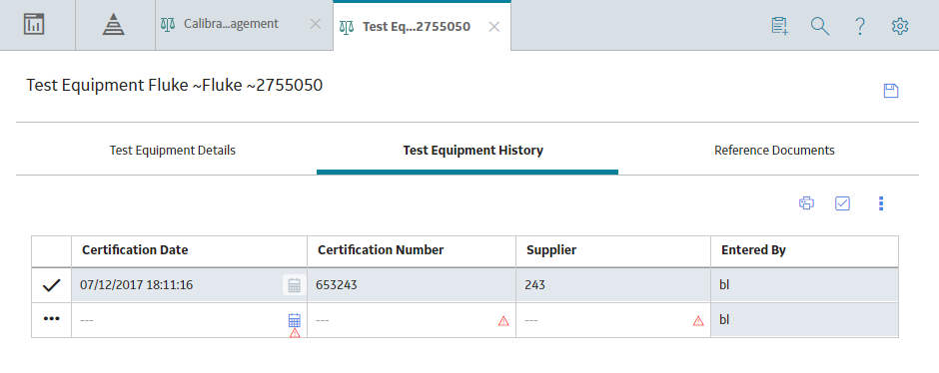939x373 pixels.
Task: Select the checkmark on first history row
Action: point(52,285)
